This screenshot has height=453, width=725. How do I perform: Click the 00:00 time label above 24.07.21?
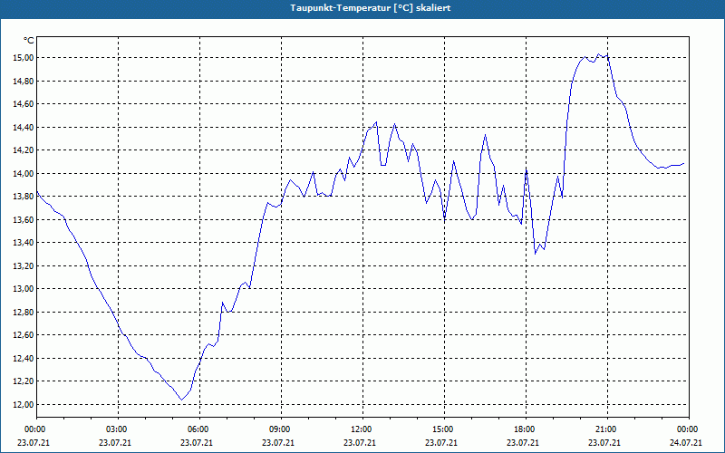(x=686, y=429)
